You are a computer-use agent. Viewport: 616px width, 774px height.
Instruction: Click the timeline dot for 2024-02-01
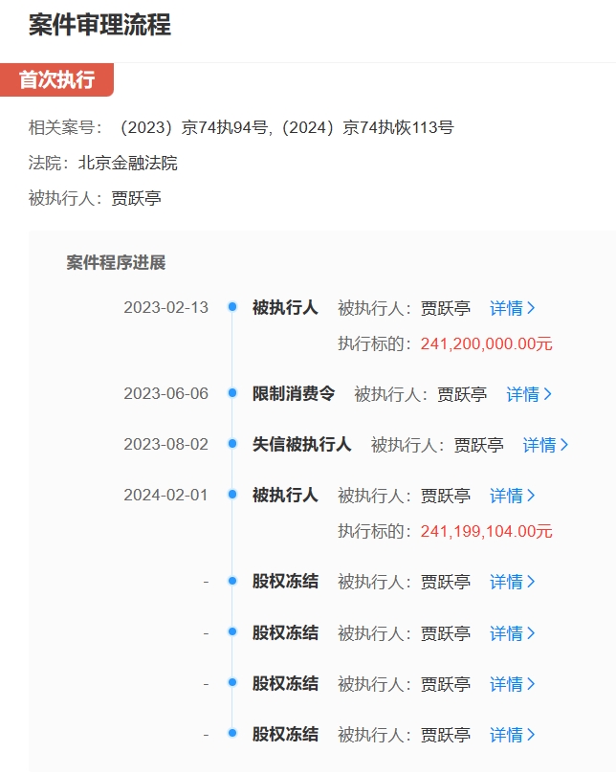point(232,494)
